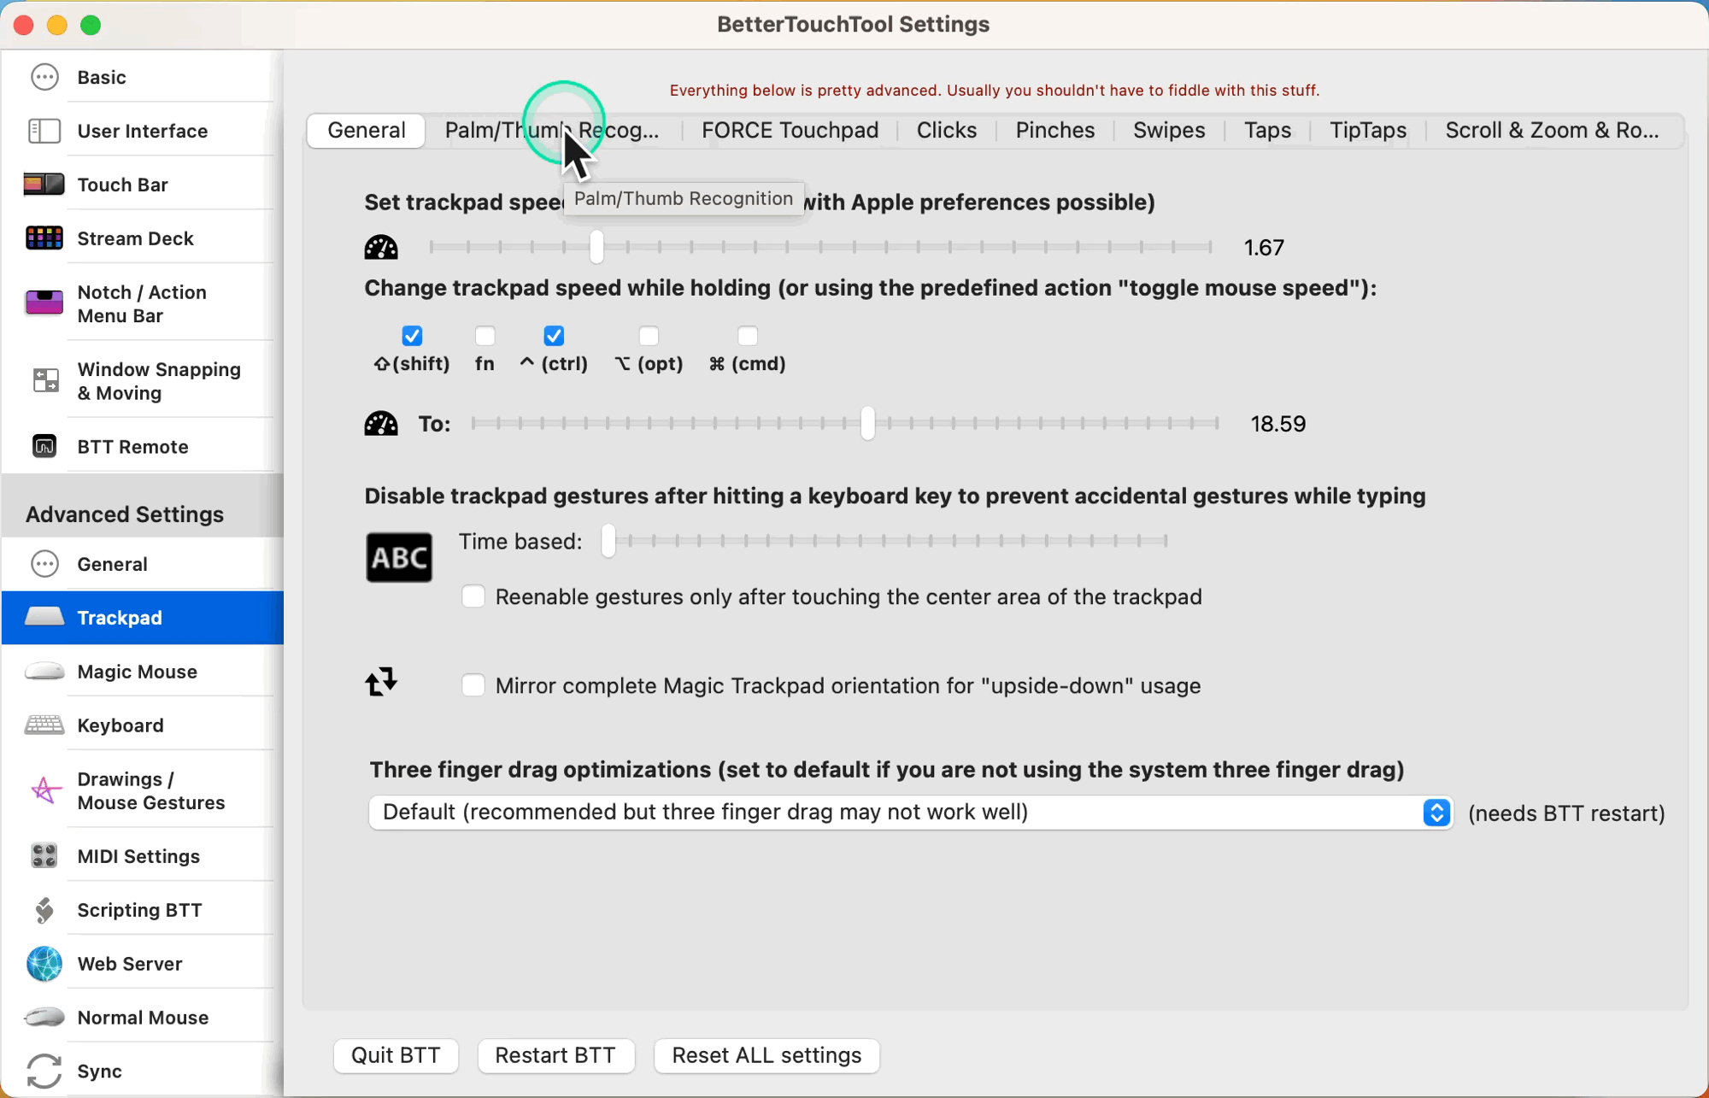Enable shift modifier checkbox
1709x1098 pixels.
pyautogui.click(x=413, y=335)
